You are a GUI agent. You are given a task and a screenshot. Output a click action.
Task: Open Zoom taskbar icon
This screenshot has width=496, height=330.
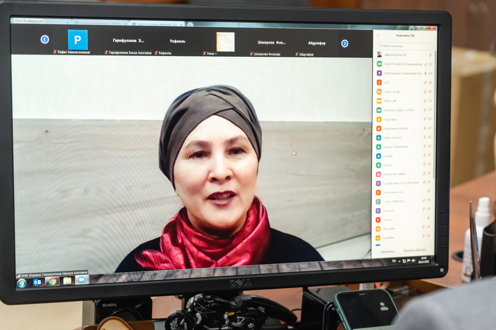[x=82, y=280]
